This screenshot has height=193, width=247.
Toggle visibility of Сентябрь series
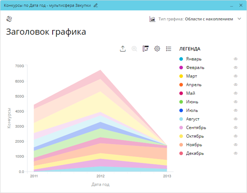tap(236, 127)
